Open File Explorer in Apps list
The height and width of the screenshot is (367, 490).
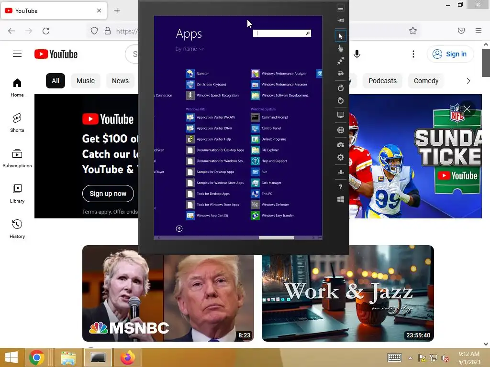tap(265, 150)
